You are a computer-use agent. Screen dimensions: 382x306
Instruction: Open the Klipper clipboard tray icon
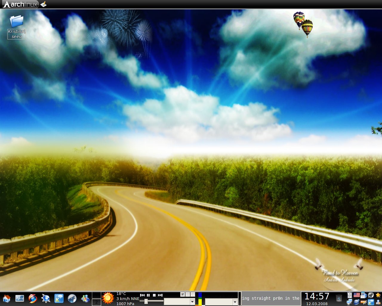point(350,295)
